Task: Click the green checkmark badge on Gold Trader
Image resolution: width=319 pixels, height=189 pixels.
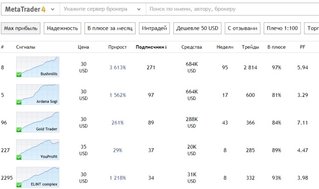Action: 19,129
